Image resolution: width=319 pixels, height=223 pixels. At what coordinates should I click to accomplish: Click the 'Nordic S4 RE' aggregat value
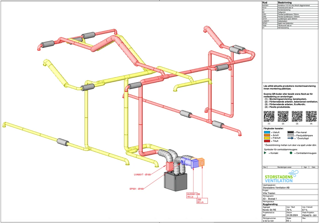point(269,210)
